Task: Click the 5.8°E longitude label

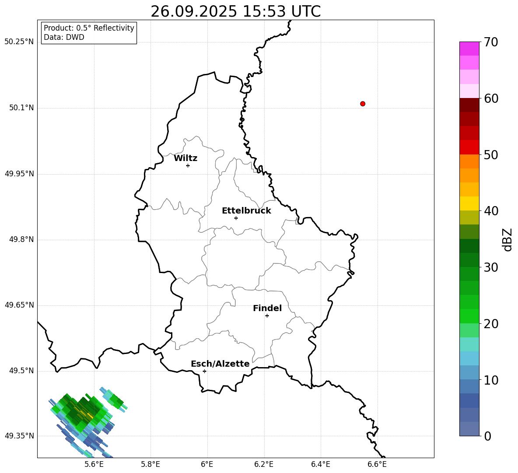Action: [150, 464]
